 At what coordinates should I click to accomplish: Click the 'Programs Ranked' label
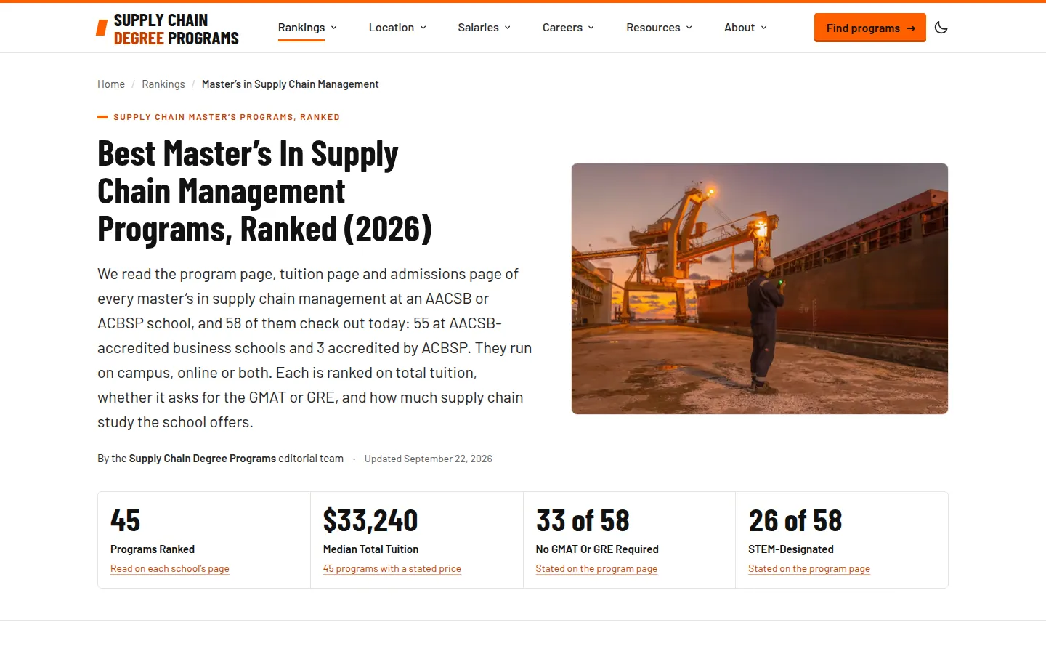153,549
